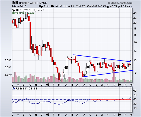141x117 pixels.
Task: Click the 5.0M volume scale label
Action: click(x=8, y=67)
